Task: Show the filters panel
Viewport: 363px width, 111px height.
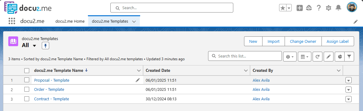Action: point(349,57)
